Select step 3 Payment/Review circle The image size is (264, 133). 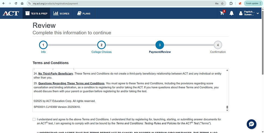[x=159, y=45]
